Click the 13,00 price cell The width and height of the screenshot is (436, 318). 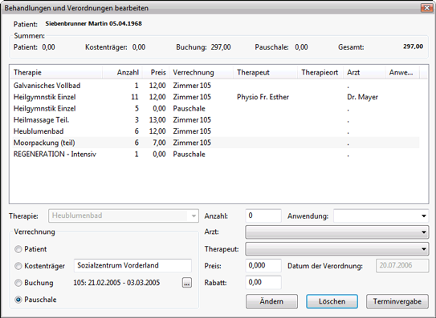(157, 120)
